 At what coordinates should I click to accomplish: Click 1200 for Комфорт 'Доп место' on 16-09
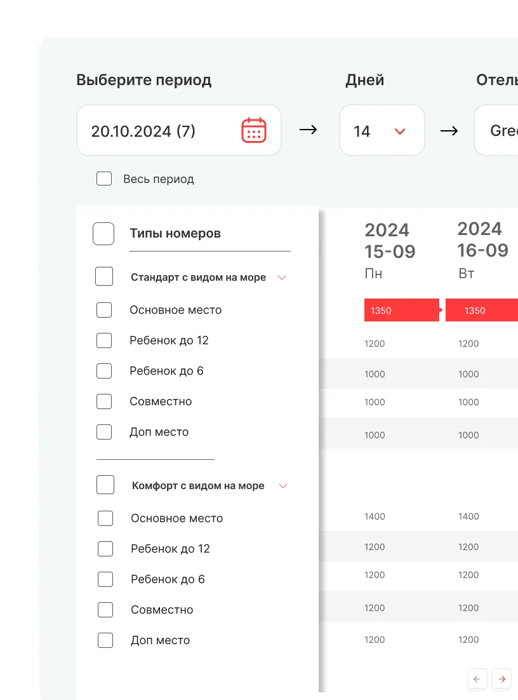[x=468, y=640]
